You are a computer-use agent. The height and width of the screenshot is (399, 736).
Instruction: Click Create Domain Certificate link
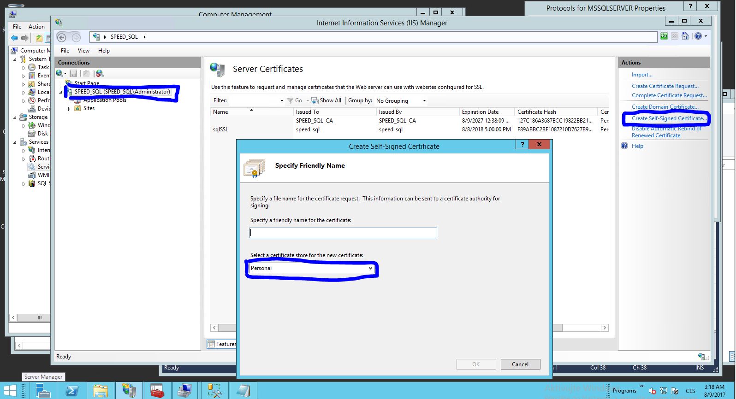coord(665,107)
